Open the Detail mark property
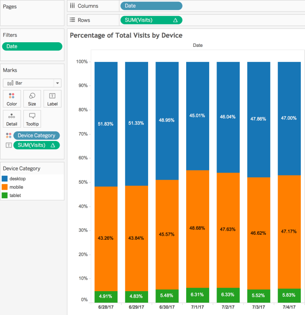The image size is (305, 315). (x=12, y=118)
